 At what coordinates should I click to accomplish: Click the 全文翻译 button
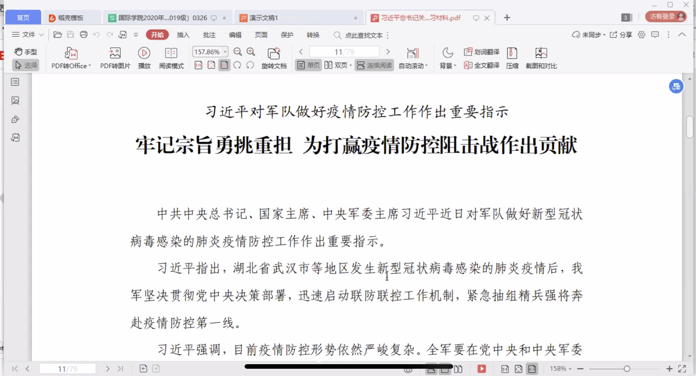coord(482,65)
